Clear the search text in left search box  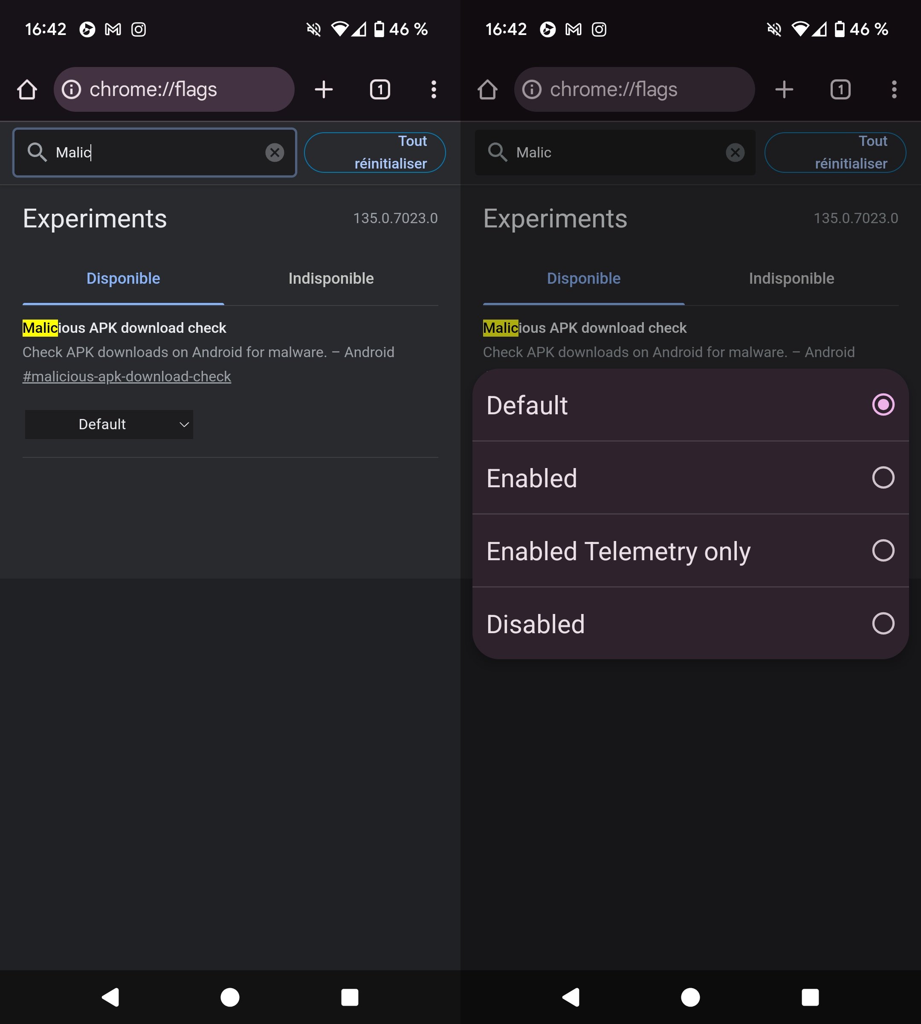click(274, 152)
